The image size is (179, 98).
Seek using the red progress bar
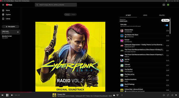pos(89,92)
